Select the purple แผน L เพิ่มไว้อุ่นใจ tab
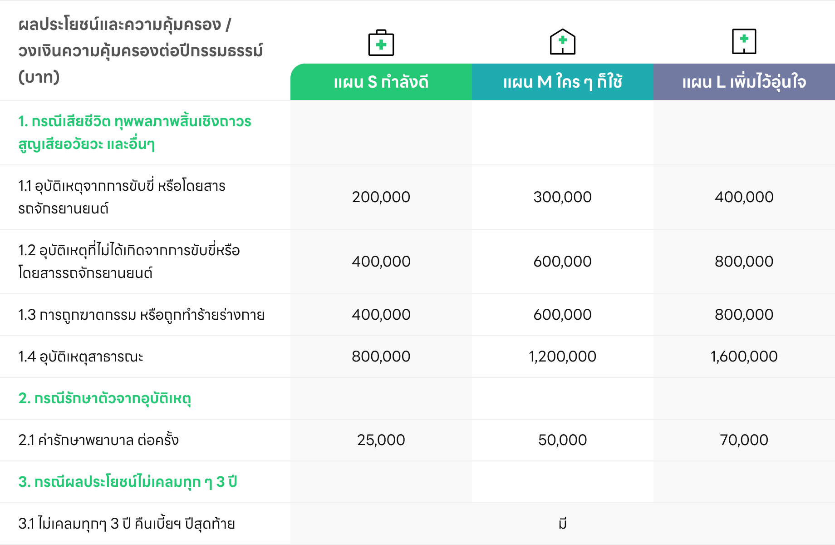Image resolution: width=835 pixels, height=545 pixels. click(x=744, y=82)
